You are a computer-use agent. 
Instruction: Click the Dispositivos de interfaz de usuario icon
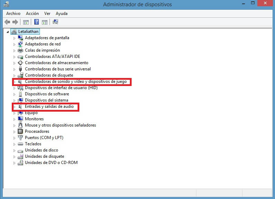click(x=20, y=88)
